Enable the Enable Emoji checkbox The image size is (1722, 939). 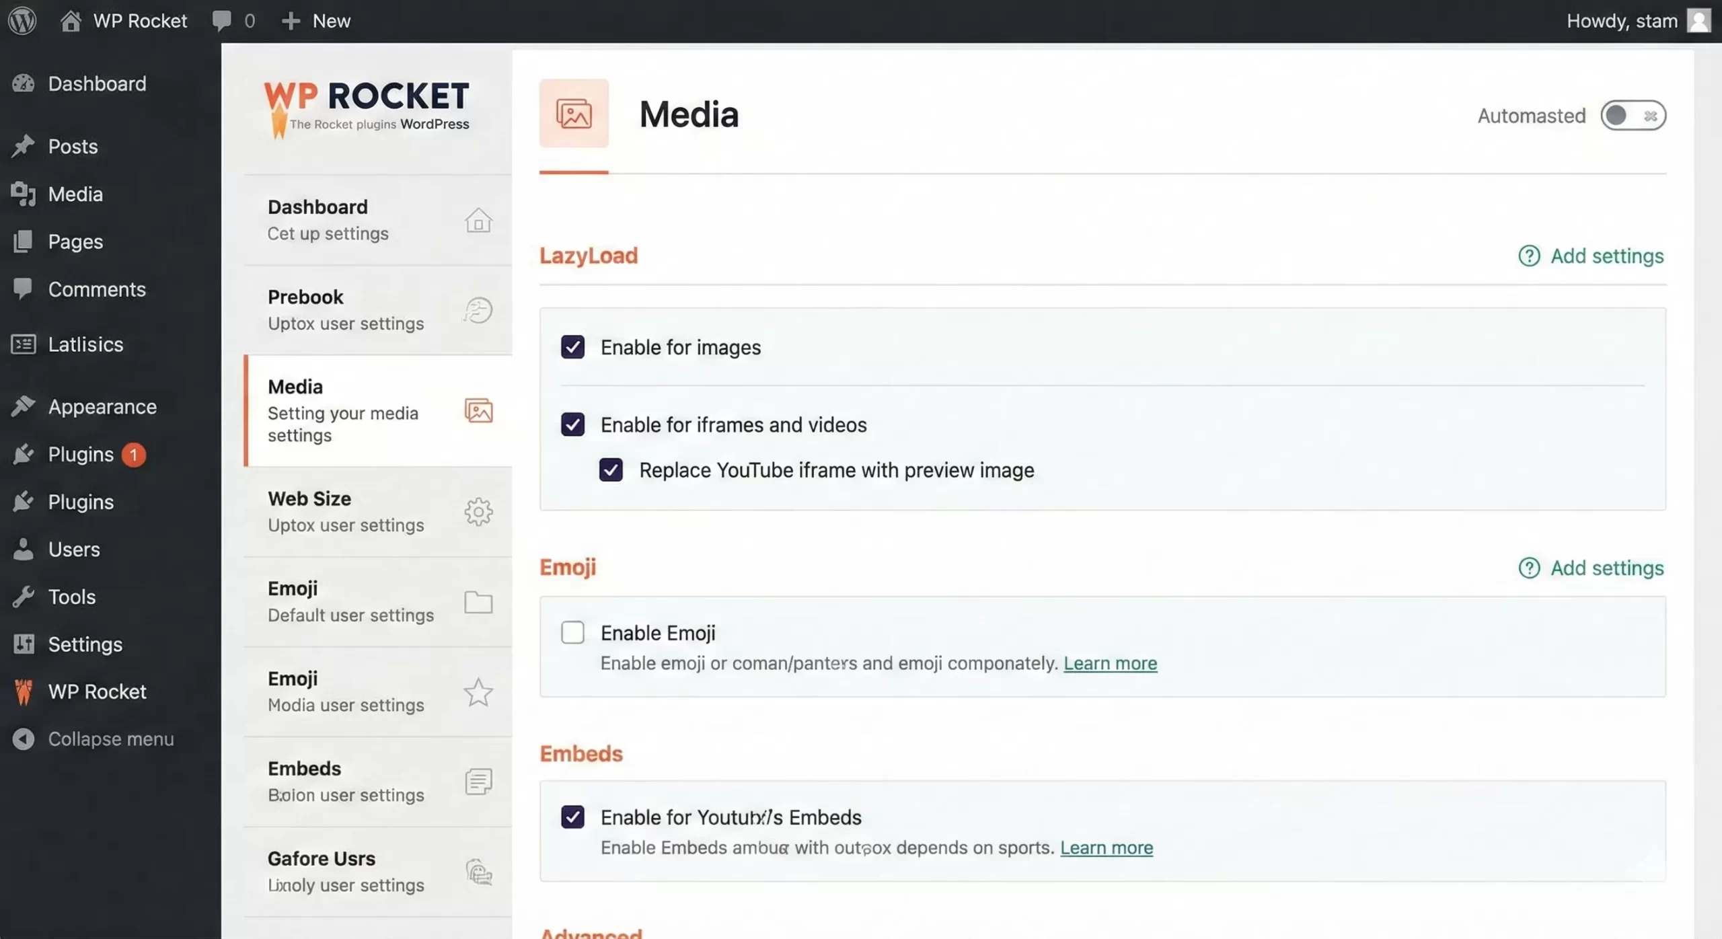tap(572, 632)
